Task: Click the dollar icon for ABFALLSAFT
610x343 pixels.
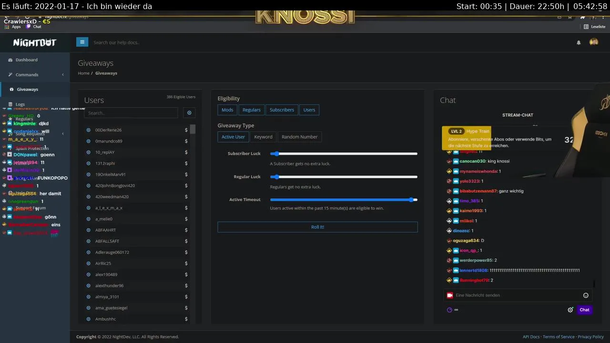Action: (x=186, y=241)
